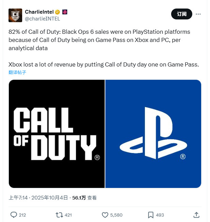210x222 pixels.
Task: Click the share upload icon
Action: (x=196, y=215)
